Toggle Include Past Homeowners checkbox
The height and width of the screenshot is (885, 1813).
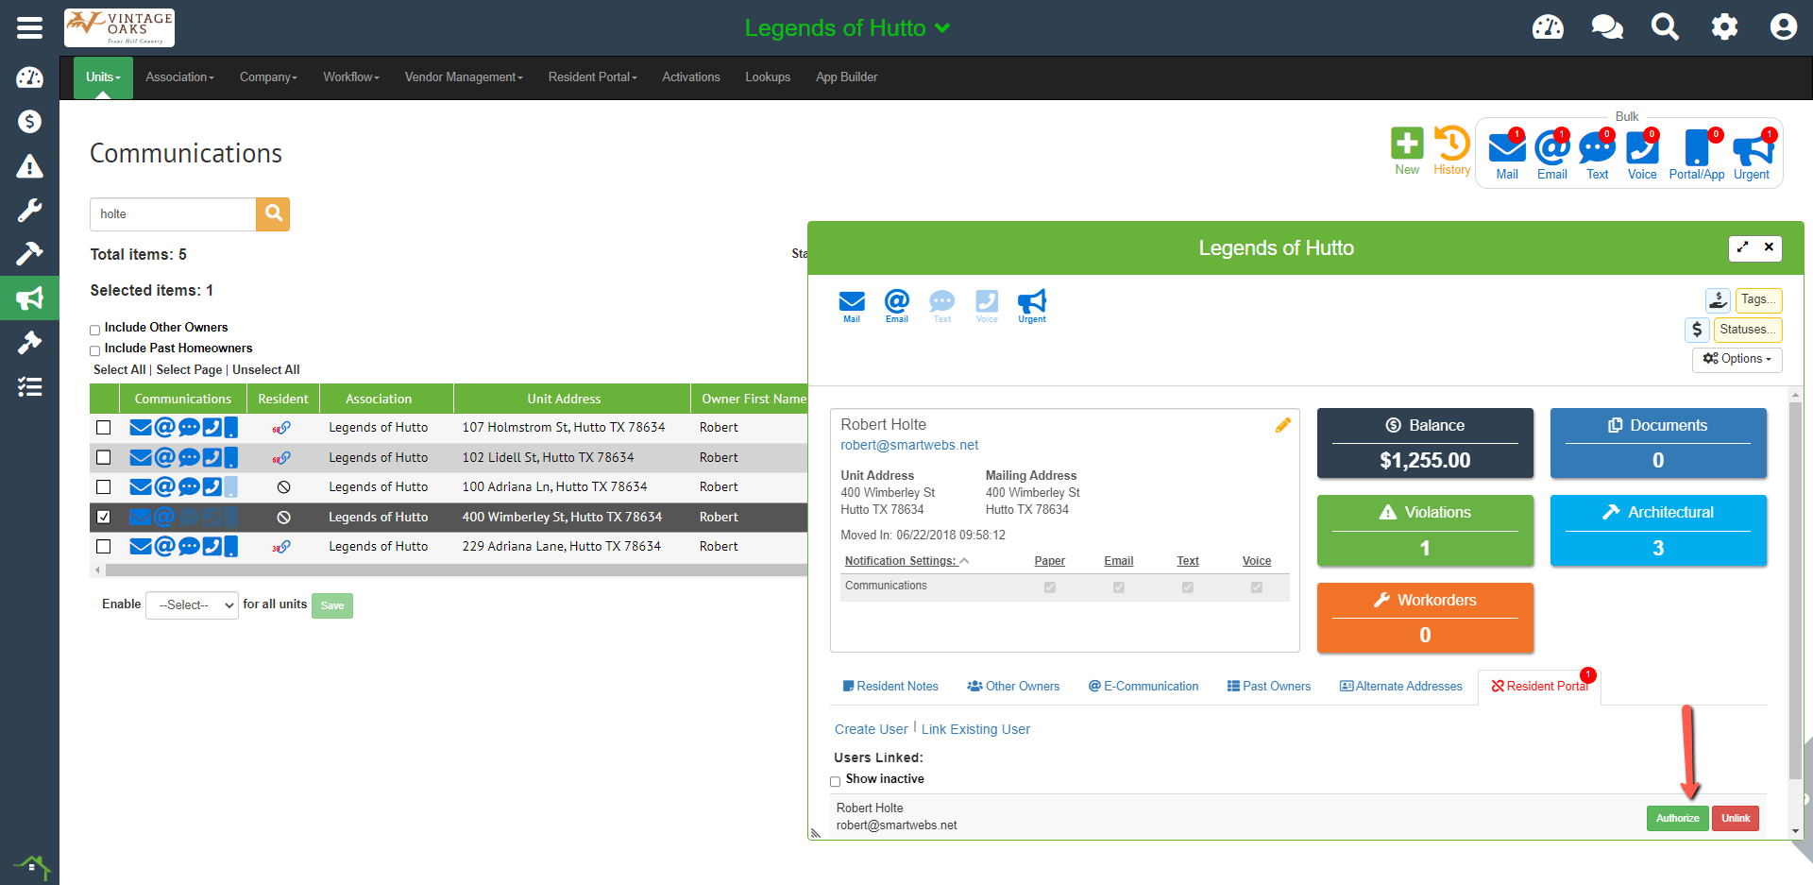coord(94,350)
